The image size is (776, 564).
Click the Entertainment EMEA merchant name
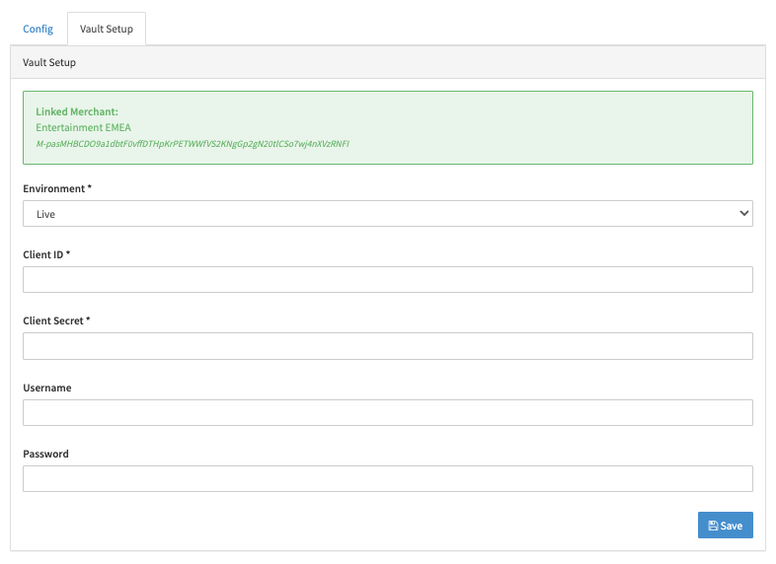pos(83,127)
